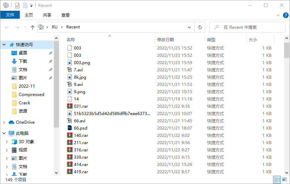Open the 文件 menu

(10, 15)
